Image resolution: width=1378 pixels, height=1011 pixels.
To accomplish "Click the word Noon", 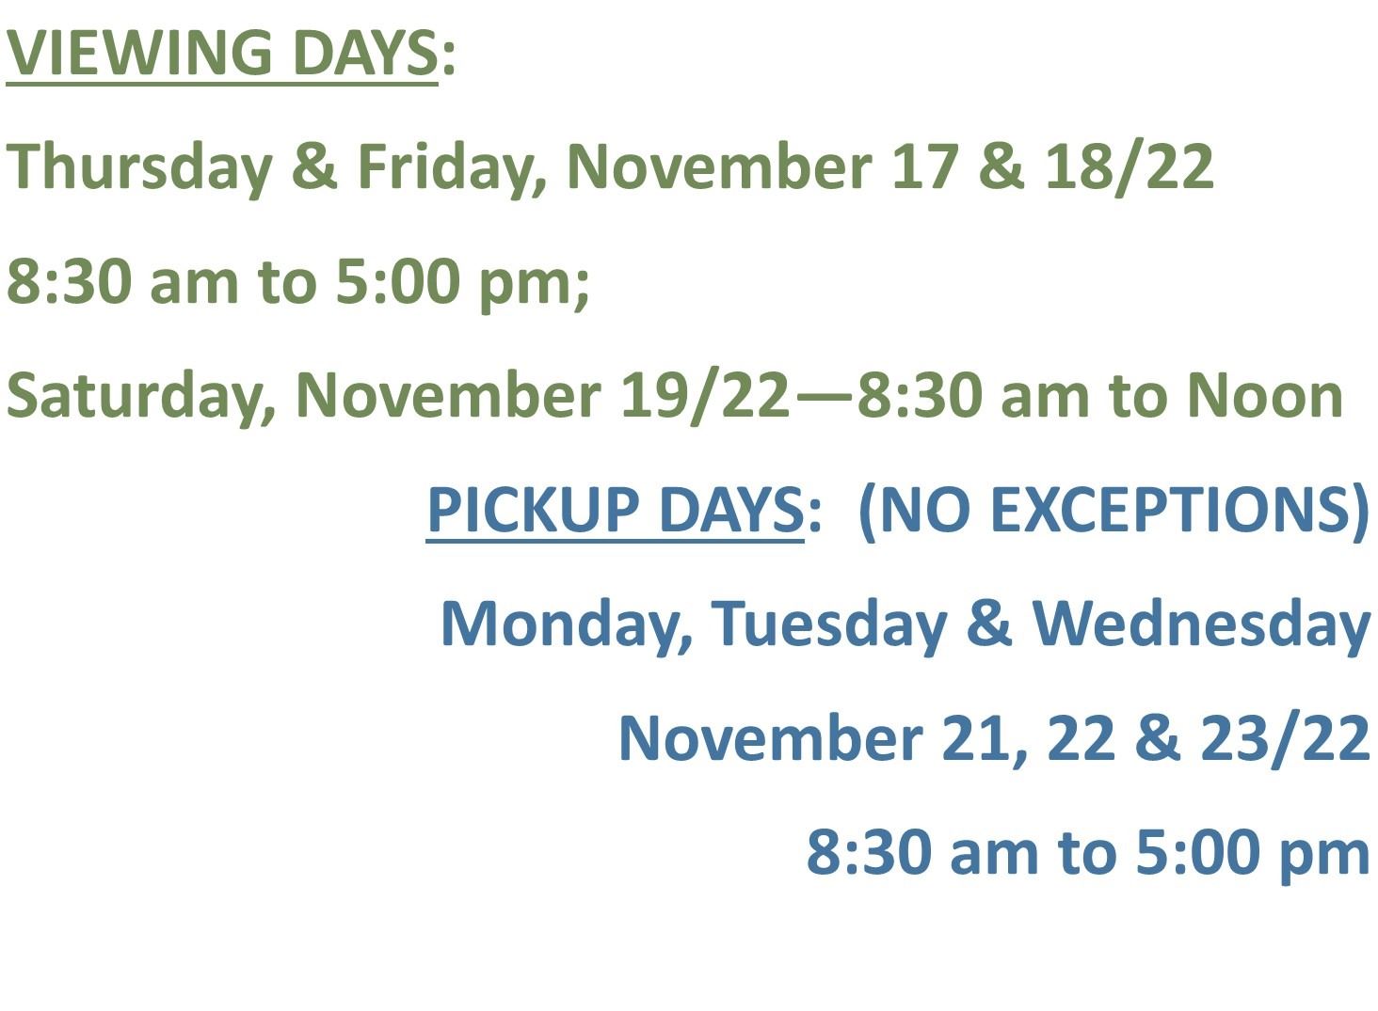I will pos(1264,396).
